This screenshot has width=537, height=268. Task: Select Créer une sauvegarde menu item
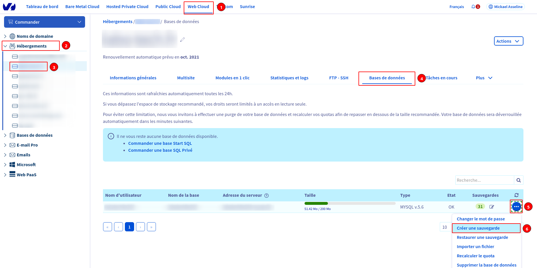tap(478, 228)
